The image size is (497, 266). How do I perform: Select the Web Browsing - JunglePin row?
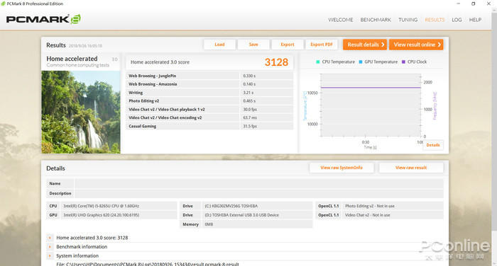pos(209,76)
